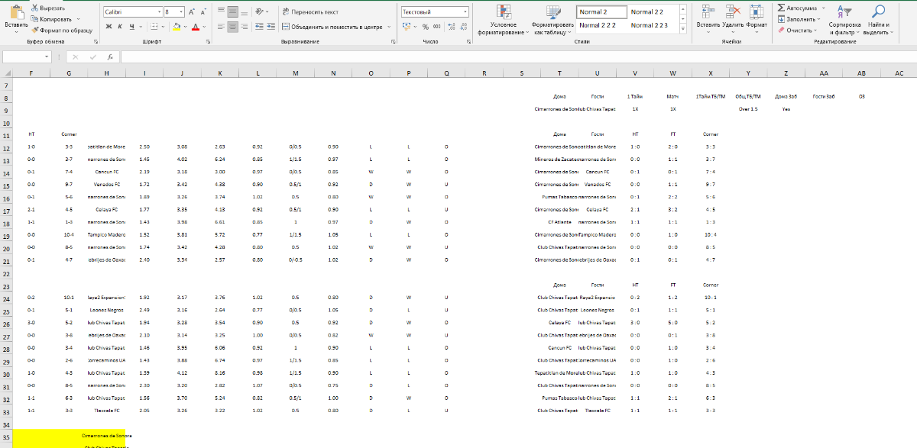Click the AutoSum (Автосумма) sigma icon
917x448 pixels.
pos(782,8)
